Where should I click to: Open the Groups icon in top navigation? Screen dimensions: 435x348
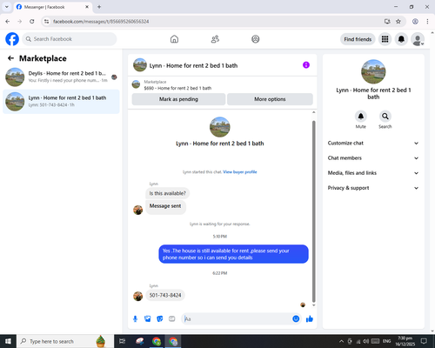pyautogui.click(x=256, y=39)
